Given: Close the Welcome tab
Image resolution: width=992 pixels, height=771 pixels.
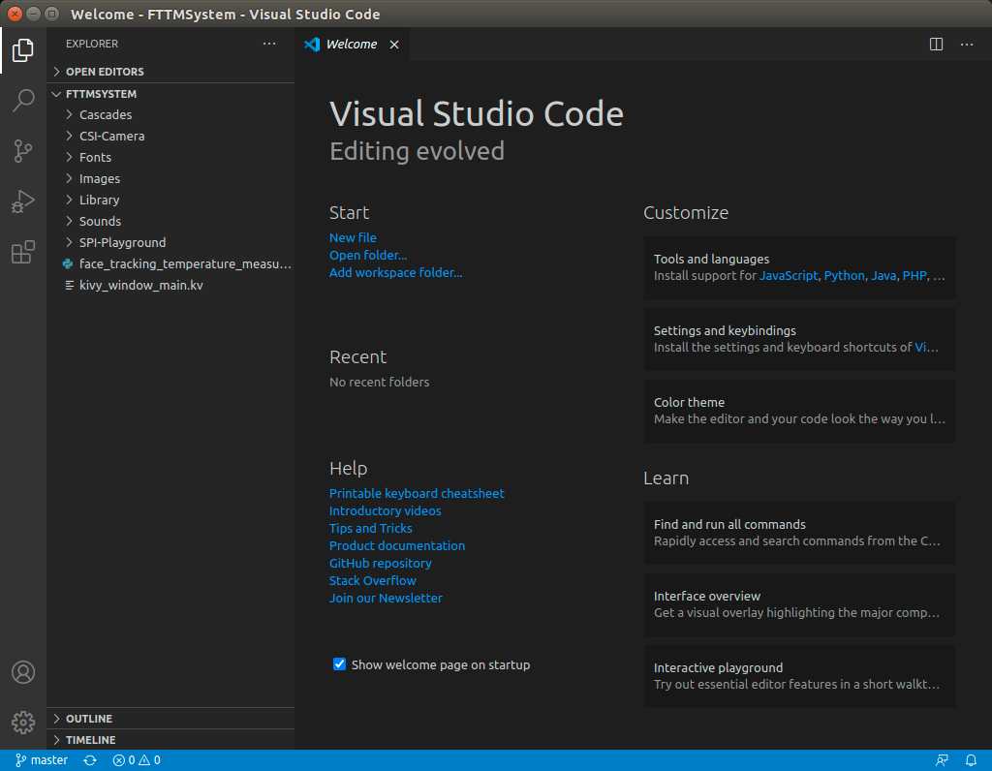Looking at the screenshot, I should [394, 45].
